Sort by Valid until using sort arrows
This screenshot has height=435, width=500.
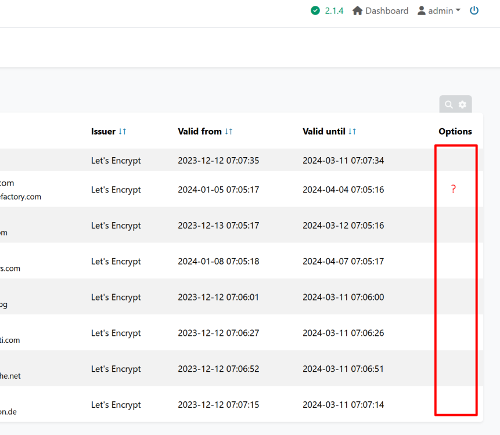[x=352, y=132]
